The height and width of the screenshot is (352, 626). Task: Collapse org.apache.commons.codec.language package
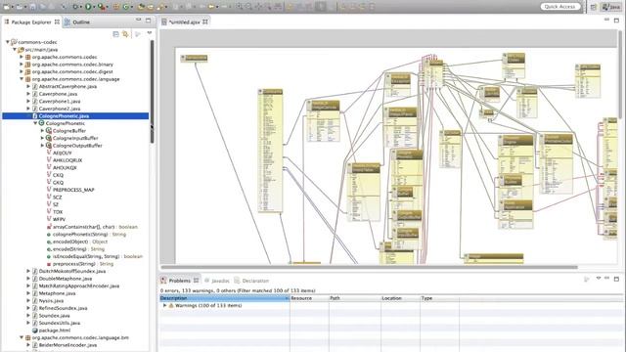22,79
